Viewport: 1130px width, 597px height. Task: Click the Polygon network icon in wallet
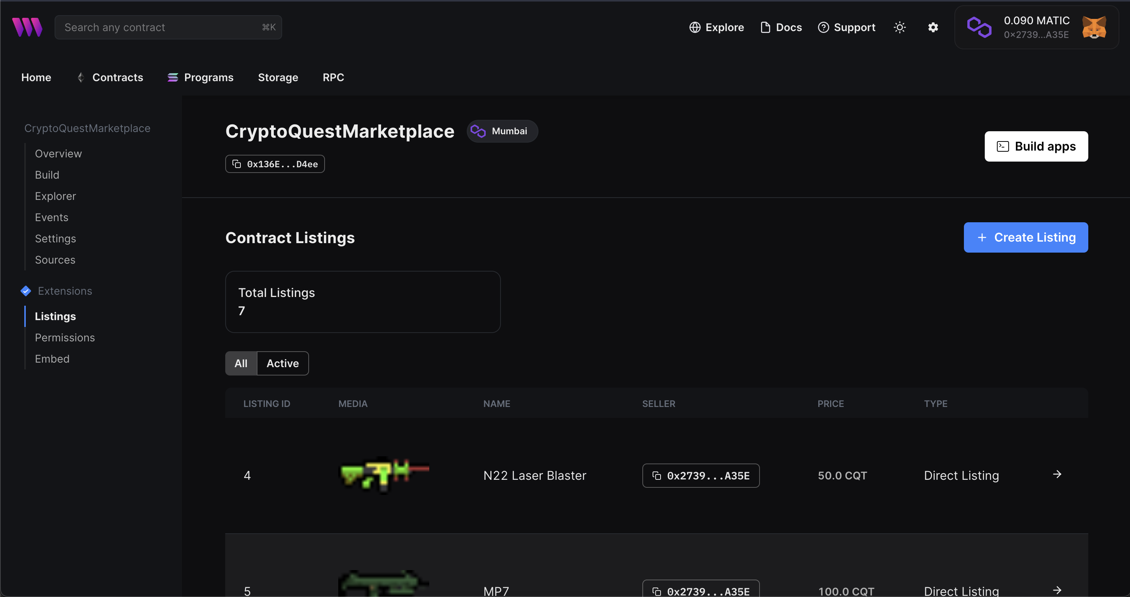coord(979,27)
